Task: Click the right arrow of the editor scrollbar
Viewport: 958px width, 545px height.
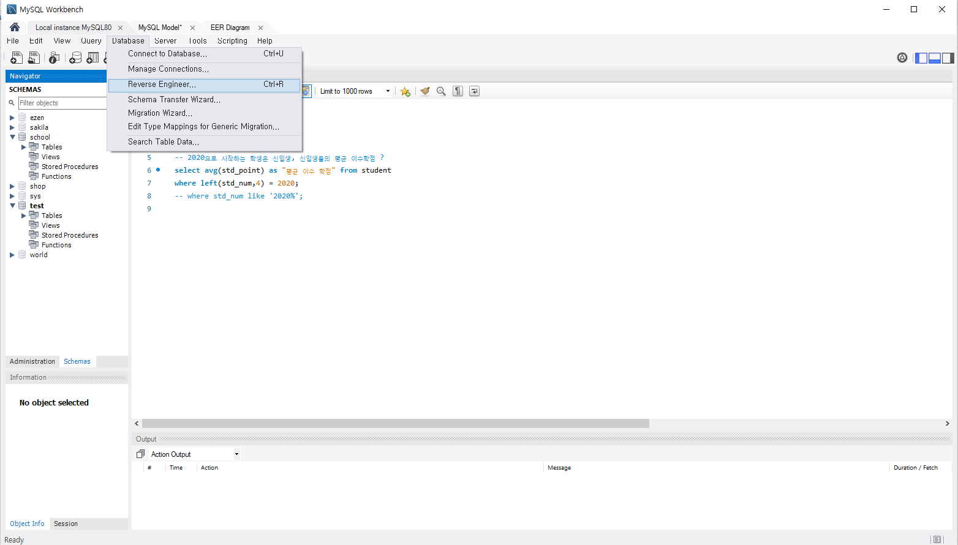Action: tap(948, 423)
